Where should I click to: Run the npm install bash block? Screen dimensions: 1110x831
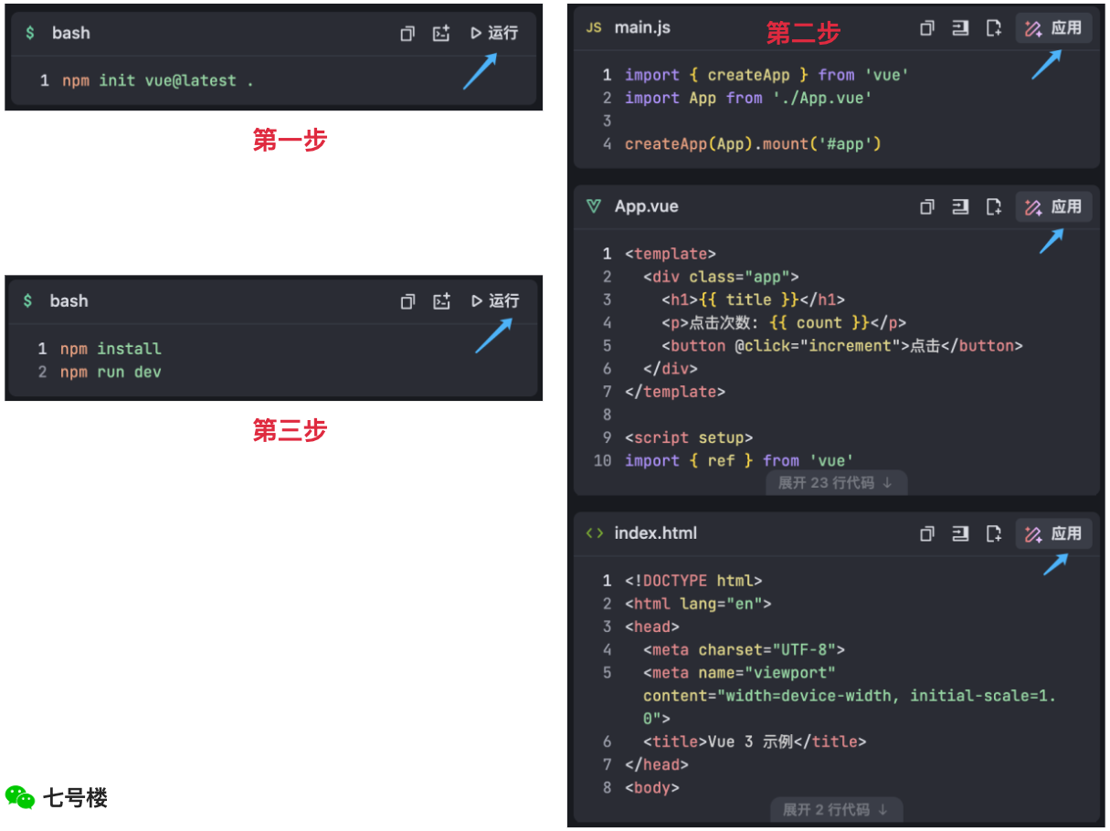tap(493, 300)
